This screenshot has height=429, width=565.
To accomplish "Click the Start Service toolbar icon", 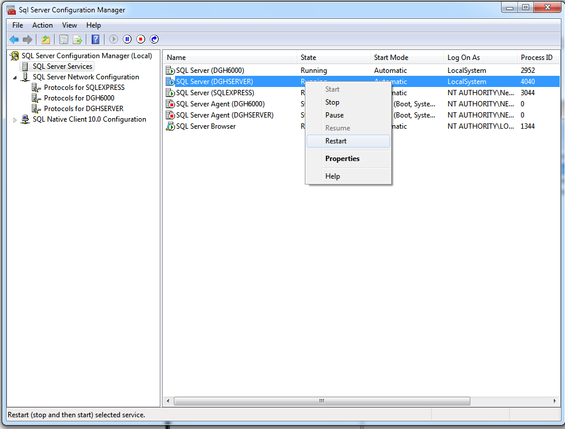I will [x=113, y=39].
